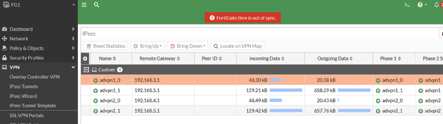Viewport: 443px width, 124px height.
Task: Click the Custom group monitor icon
Action: tap(94, 70)
